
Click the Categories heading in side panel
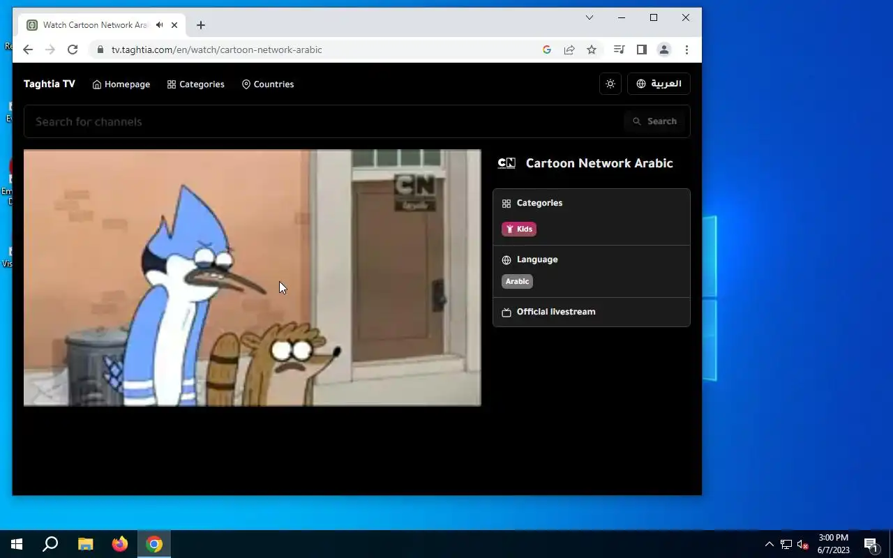point(539,203)
